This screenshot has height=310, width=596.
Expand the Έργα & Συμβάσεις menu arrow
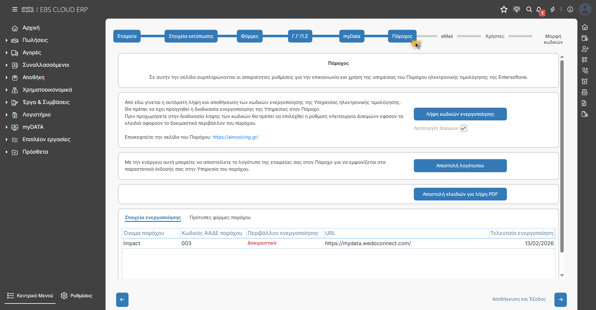(7, 102)
